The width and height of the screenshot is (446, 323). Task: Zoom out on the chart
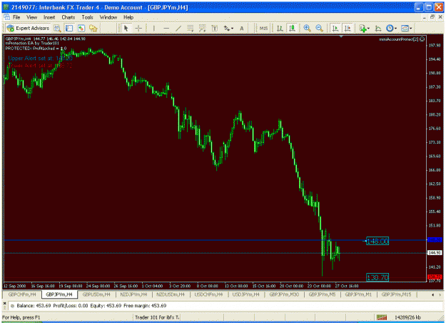(319, 28)
